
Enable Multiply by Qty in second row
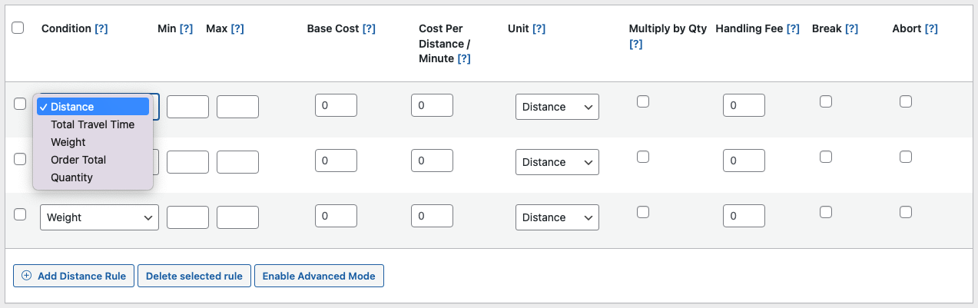click(x=643, y=157)
